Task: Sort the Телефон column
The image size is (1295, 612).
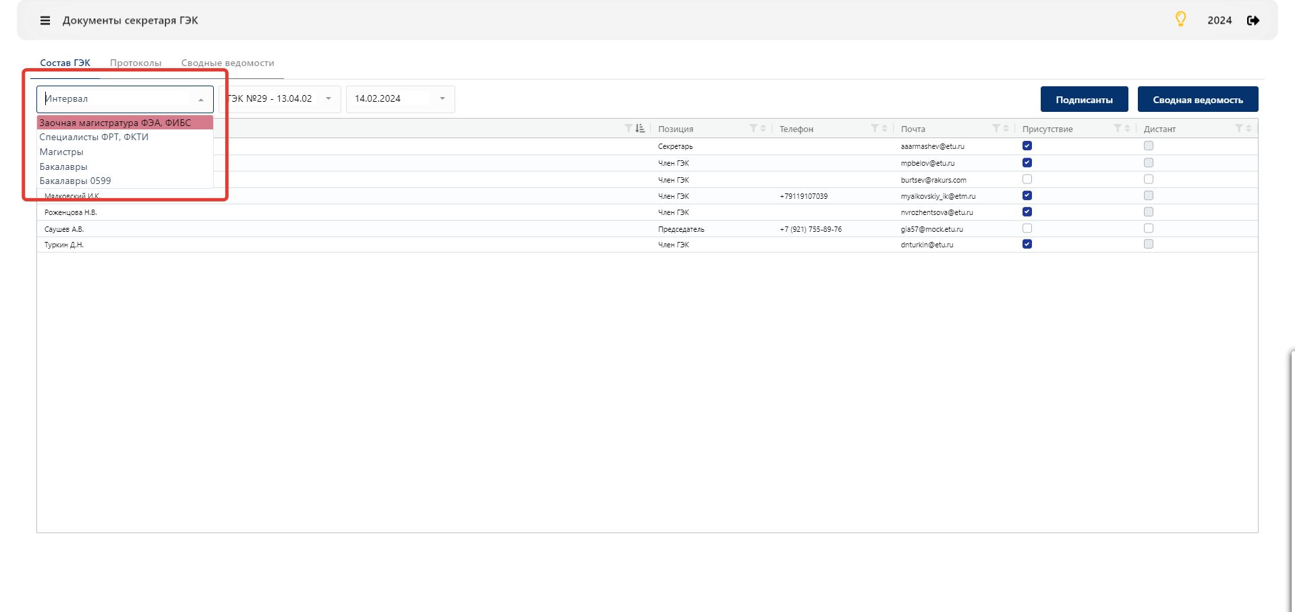Action: coord(885,128)
